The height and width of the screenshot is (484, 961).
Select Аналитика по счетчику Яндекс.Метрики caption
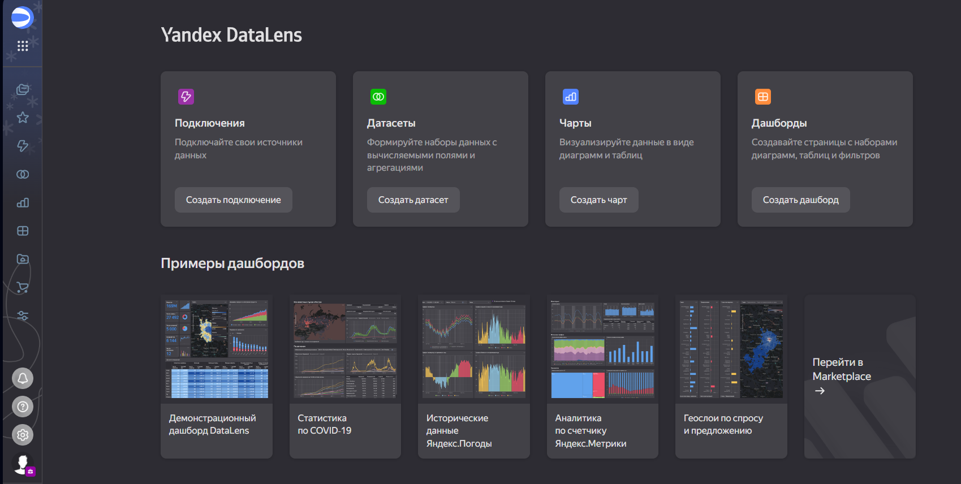coord(591,431)
